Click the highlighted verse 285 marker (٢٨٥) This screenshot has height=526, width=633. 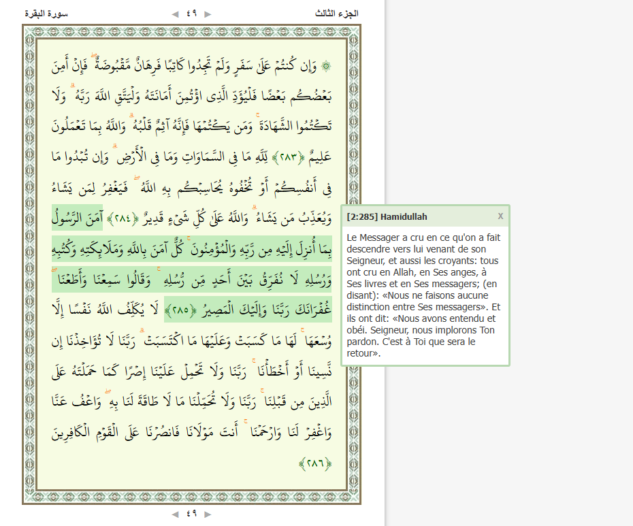[x=180, y=310]
